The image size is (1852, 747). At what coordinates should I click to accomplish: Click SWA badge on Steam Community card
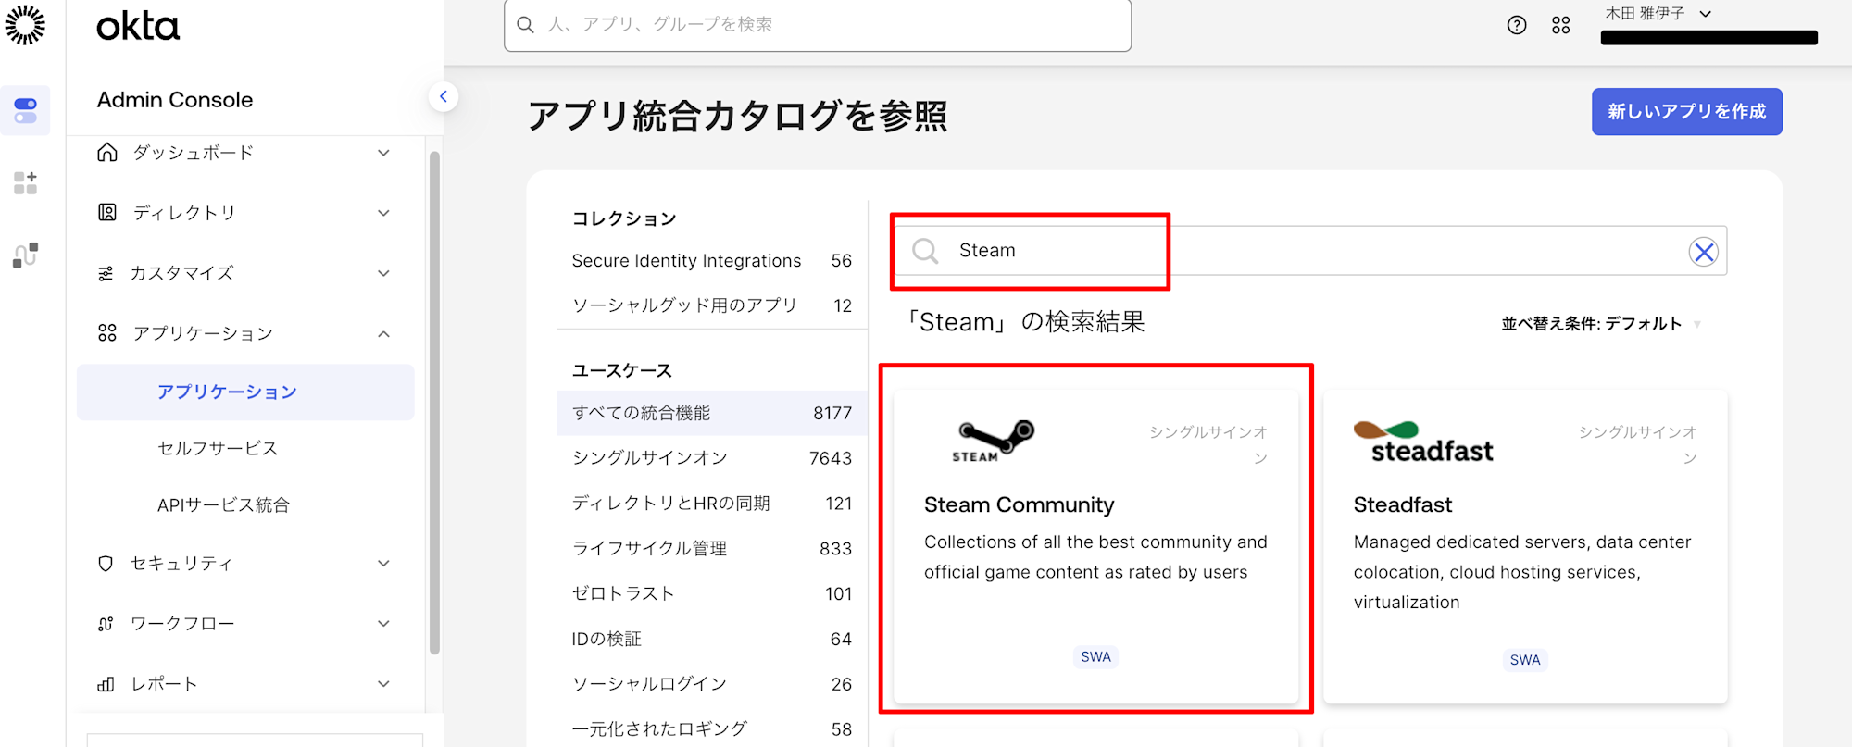coord(1095,657)
